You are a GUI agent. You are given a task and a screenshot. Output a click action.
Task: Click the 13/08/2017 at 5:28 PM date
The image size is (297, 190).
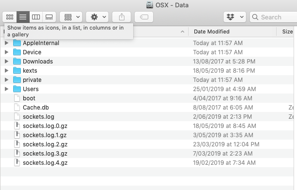point(224,61)
